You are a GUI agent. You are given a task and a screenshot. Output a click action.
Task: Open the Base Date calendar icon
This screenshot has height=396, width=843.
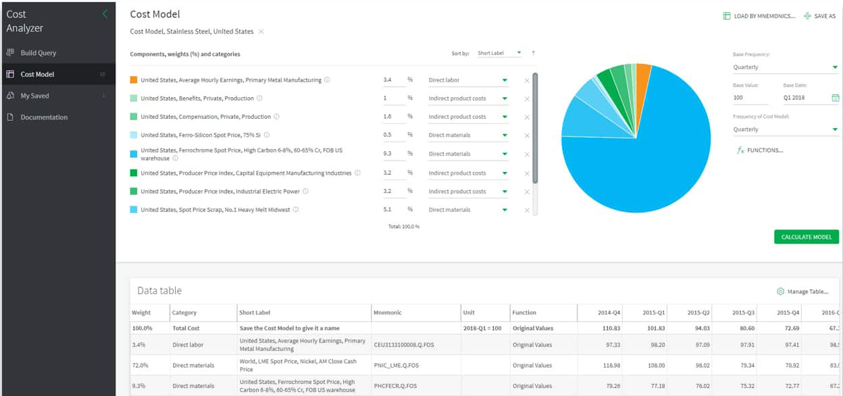[x=835, y=98]
